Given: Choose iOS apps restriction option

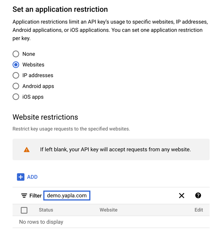Looking at the screenshot, I should point(16,97).
